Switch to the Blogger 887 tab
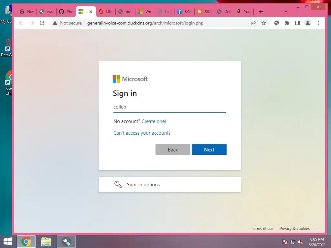331x248 pixels. (x=204, y=12)
